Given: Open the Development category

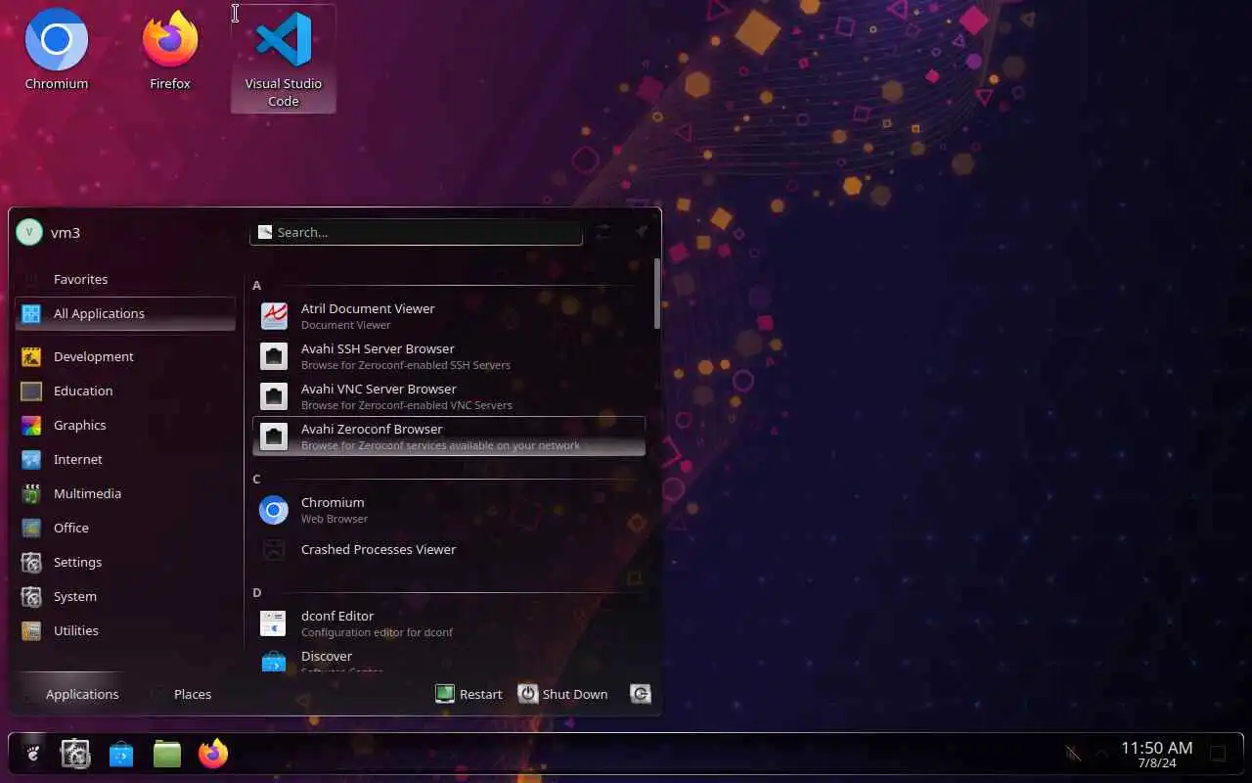Looking at the screenshot, I should tap(125, 356).
